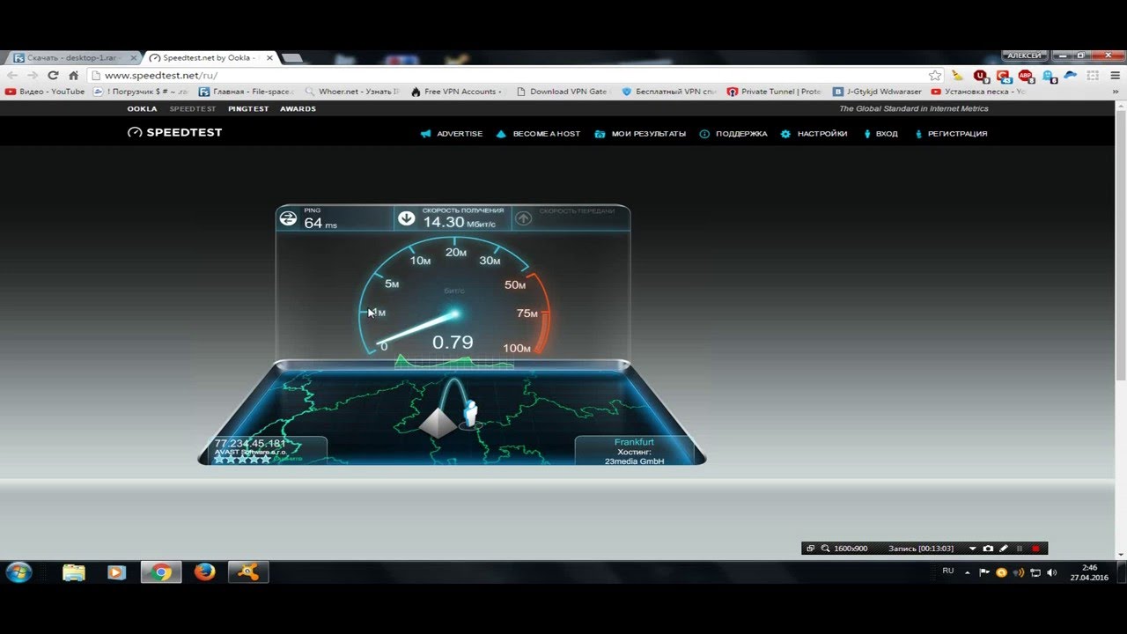
Task: Click the recorder window-select icon
Action: pos(811,549)
